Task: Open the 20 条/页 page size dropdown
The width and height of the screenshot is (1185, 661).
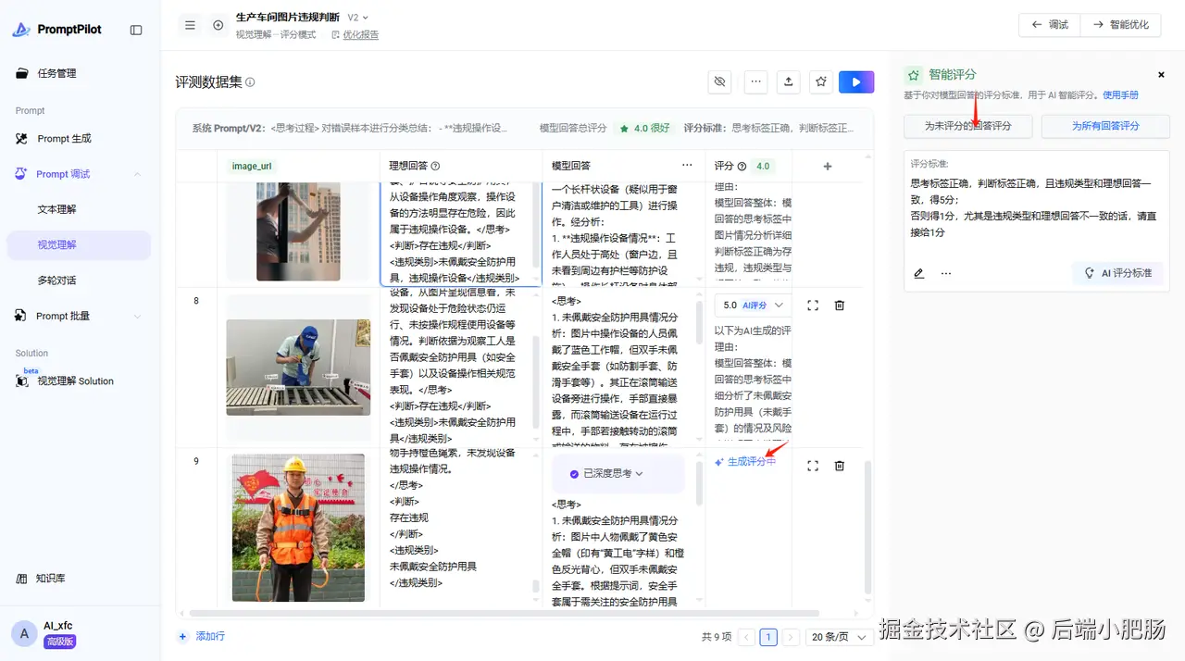Action: (x=839, y=637)
